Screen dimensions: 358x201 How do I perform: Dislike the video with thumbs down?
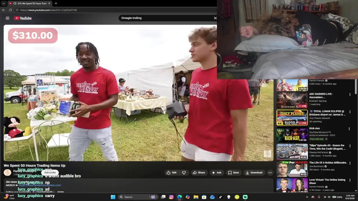click(184, 173)
